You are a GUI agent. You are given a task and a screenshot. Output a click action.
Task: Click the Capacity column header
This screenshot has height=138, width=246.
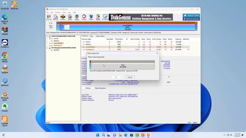178,39
